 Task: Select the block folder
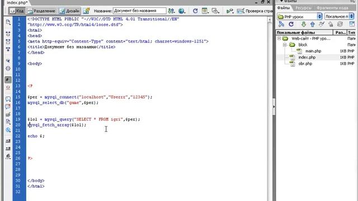303,45
